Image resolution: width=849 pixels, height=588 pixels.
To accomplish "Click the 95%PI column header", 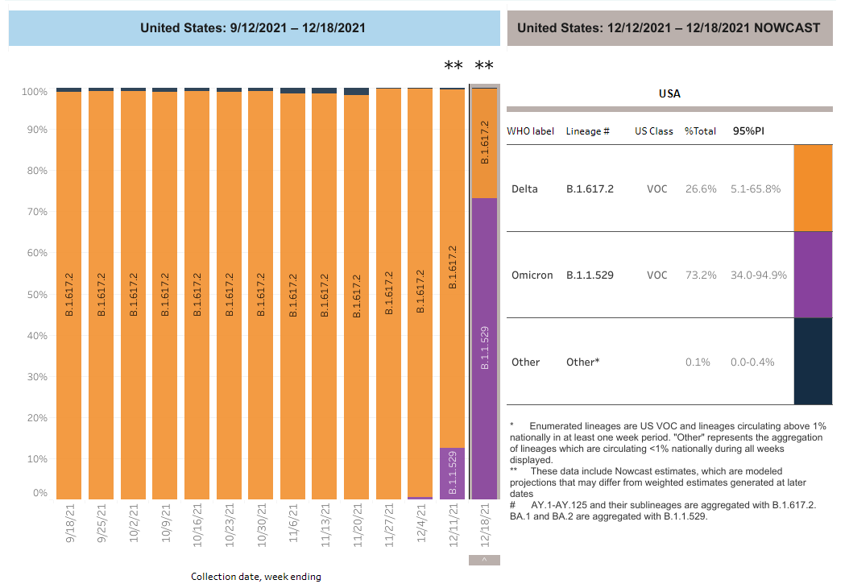I will pyautogui.click(x=748, y=130).
